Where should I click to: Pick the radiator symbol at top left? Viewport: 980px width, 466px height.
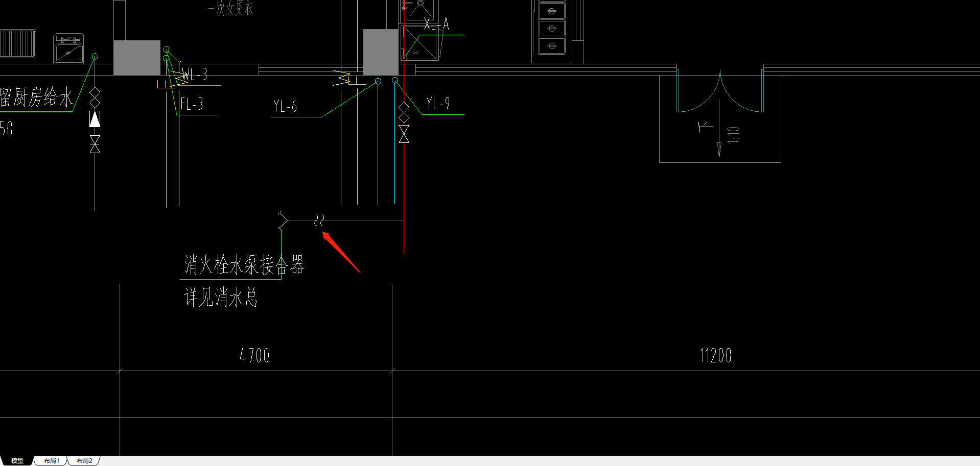pyautogui.click(x=18, y=44)
